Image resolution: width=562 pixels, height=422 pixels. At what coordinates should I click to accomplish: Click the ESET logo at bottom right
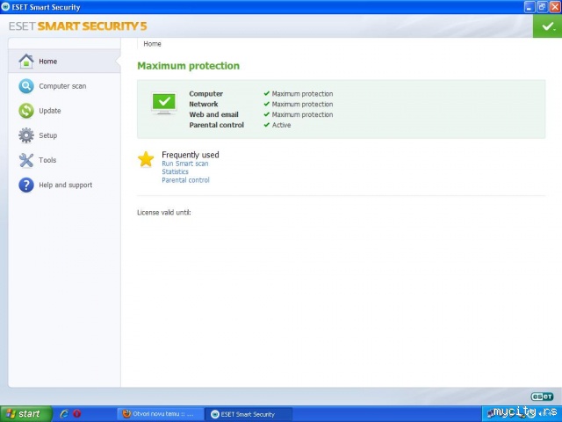coord(542,397)
